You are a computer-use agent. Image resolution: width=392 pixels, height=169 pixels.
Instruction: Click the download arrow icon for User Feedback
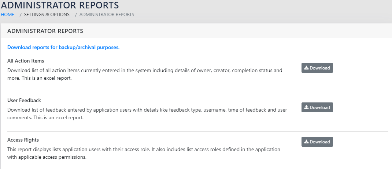pos(306,108)
